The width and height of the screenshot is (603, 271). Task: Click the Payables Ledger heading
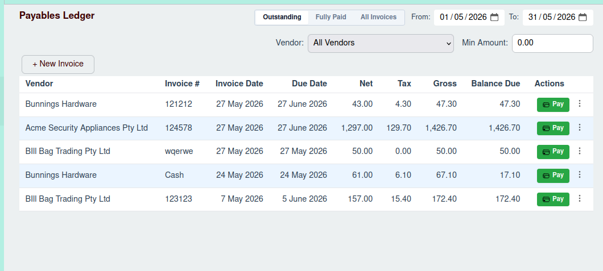(x=57, y=16)
